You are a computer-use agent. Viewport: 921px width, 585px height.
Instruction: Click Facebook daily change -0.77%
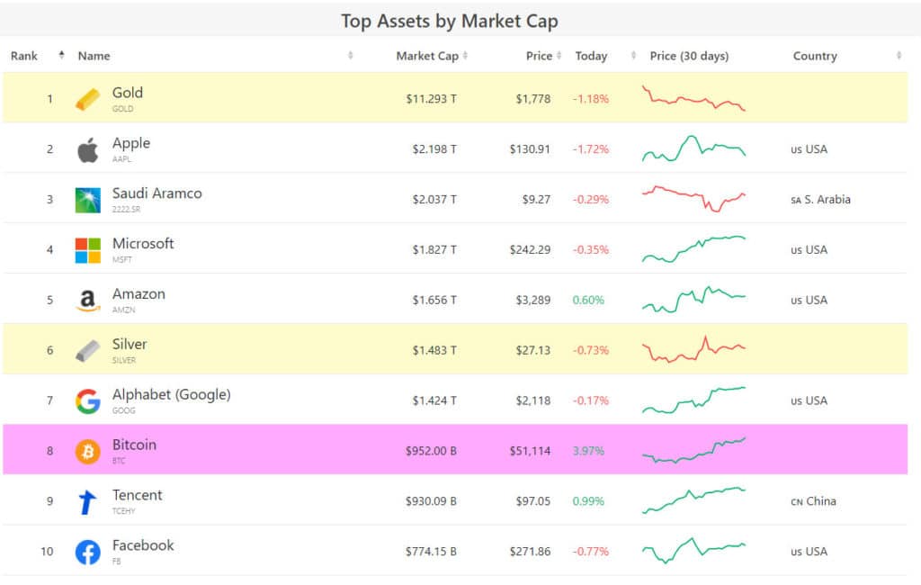[591, 552]
